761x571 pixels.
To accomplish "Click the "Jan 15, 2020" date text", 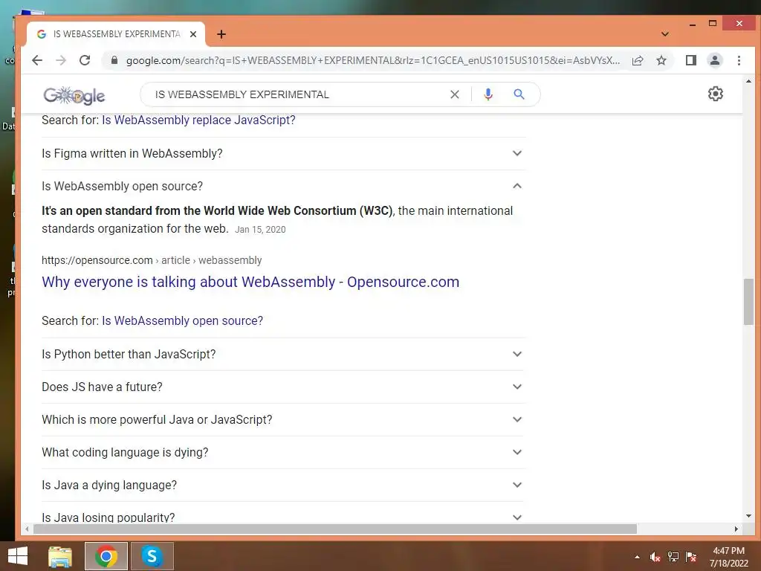I will coord(260,230).
